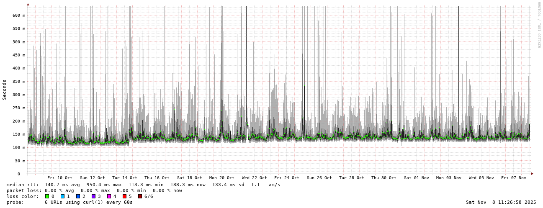Click the red arrowhead atop the Y-axis
This screenshot has height=208, width=543.
pos(28,5)
